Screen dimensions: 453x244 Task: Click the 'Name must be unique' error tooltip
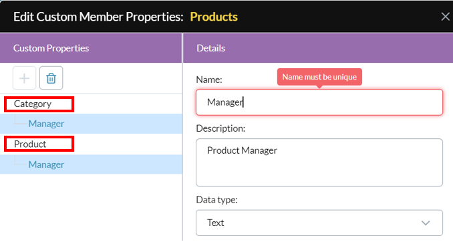(319, 77)
